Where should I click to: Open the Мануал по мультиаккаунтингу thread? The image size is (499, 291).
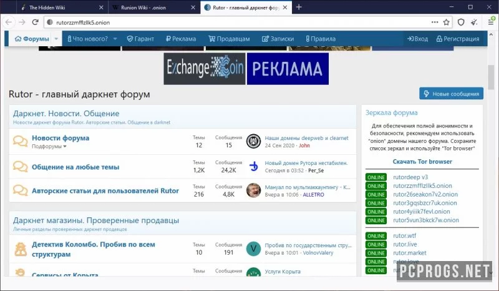(308, 187)
